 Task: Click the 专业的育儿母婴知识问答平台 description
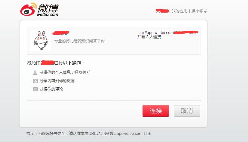tap(79, 41)
